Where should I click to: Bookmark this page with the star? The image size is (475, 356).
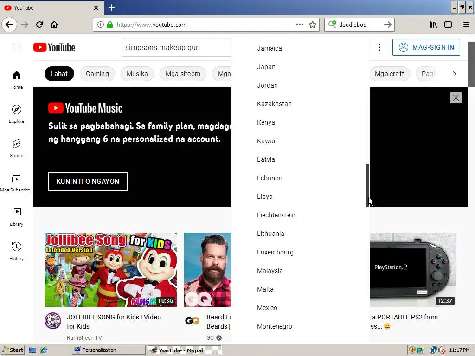pyautogui.click(x=313, y=25)
